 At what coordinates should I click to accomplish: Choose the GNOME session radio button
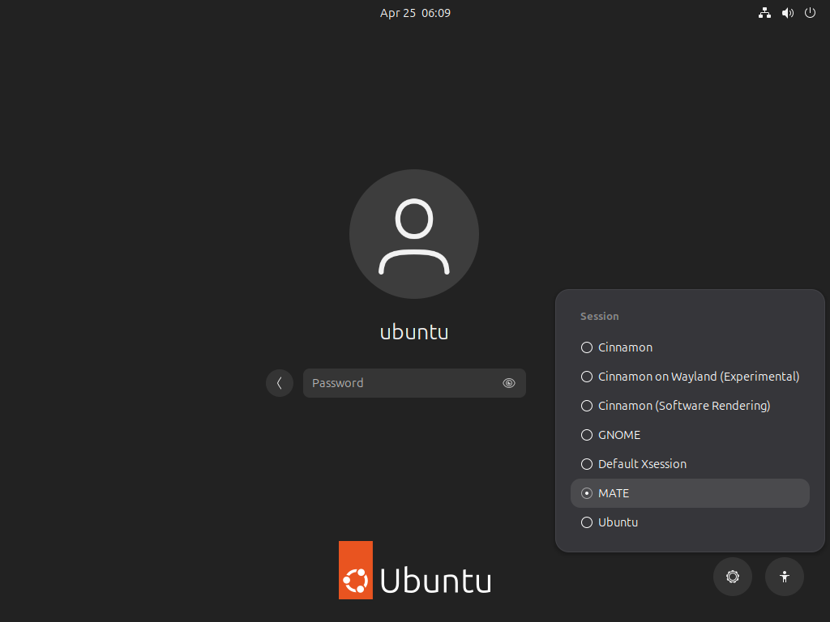coord(587,435)
